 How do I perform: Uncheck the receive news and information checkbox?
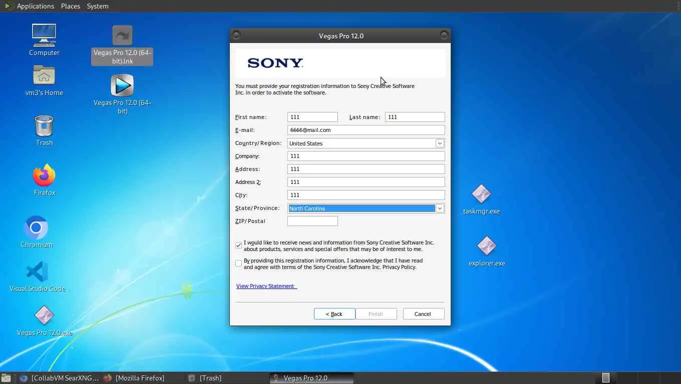(x=238, y=245)
